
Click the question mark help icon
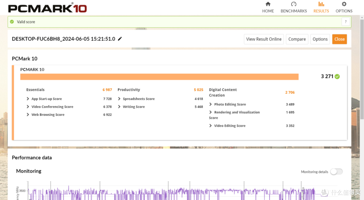point(346,22)
